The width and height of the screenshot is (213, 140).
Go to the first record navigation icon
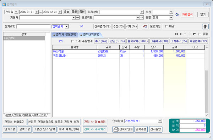click(176, 34)
